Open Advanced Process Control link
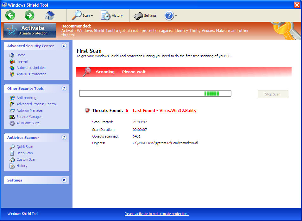 tap(36, 104)
